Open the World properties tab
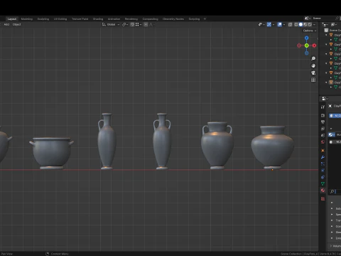The width and height of the screenshot is (341, 256). click(x=323, y=142)
